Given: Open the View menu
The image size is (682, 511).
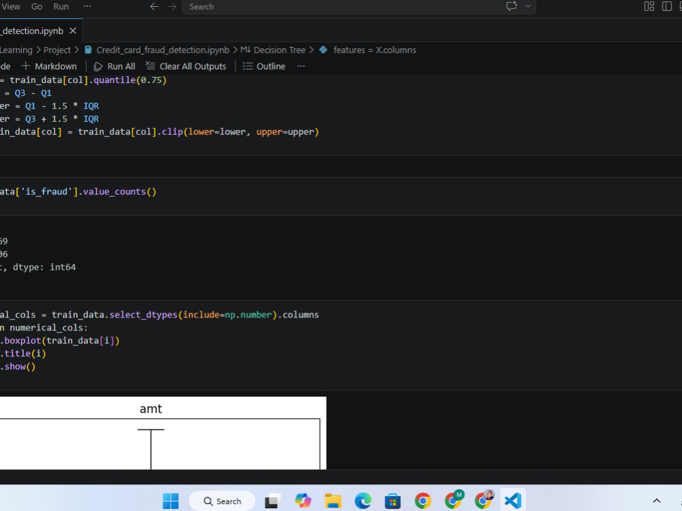Looking at the screenshot, I should click(10, 7).
